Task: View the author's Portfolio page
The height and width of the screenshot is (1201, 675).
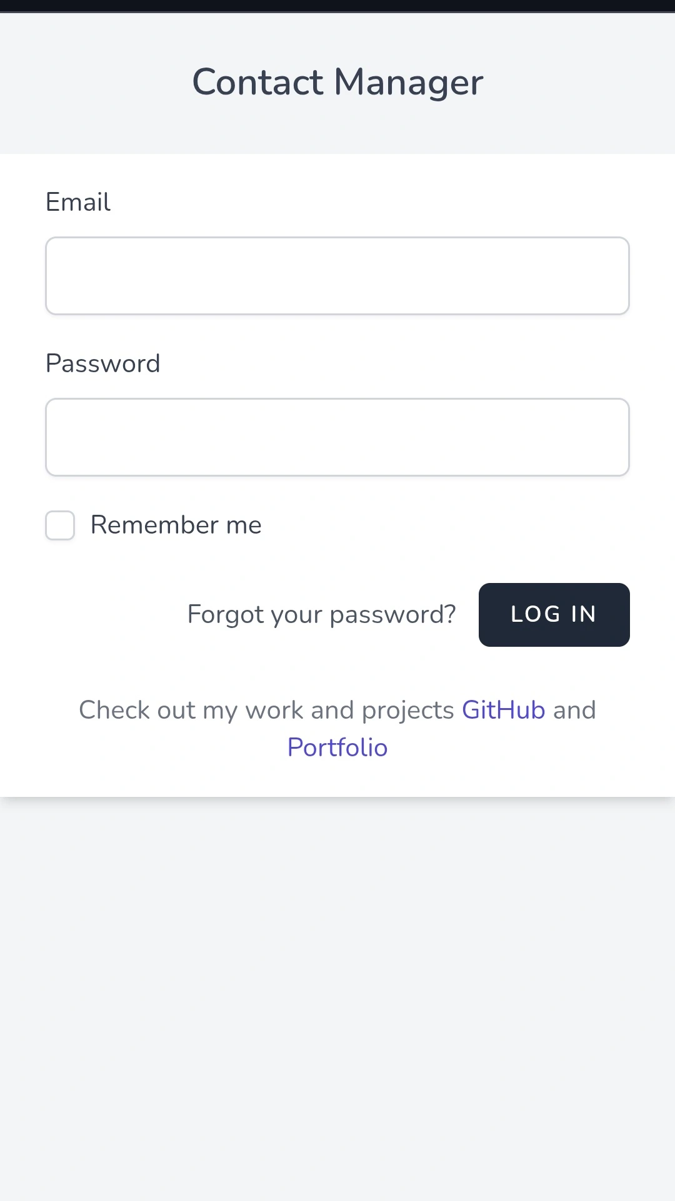Action: [x=337, y=746]
